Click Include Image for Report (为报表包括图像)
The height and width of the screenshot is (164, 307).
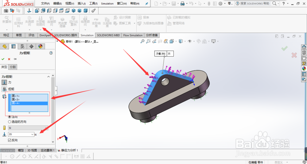click(x=150, y=23)
